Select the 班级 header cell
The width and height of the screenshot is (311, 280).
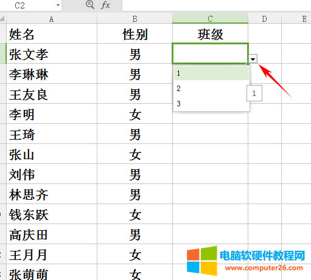tap(211, 33)
